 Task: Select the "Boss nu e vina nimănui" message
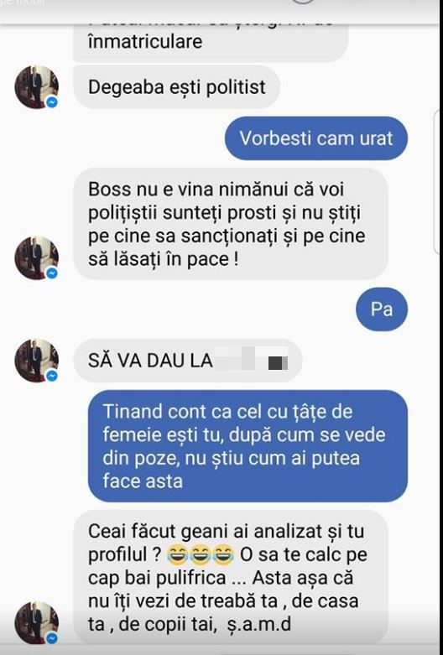(x=231, y=224)
